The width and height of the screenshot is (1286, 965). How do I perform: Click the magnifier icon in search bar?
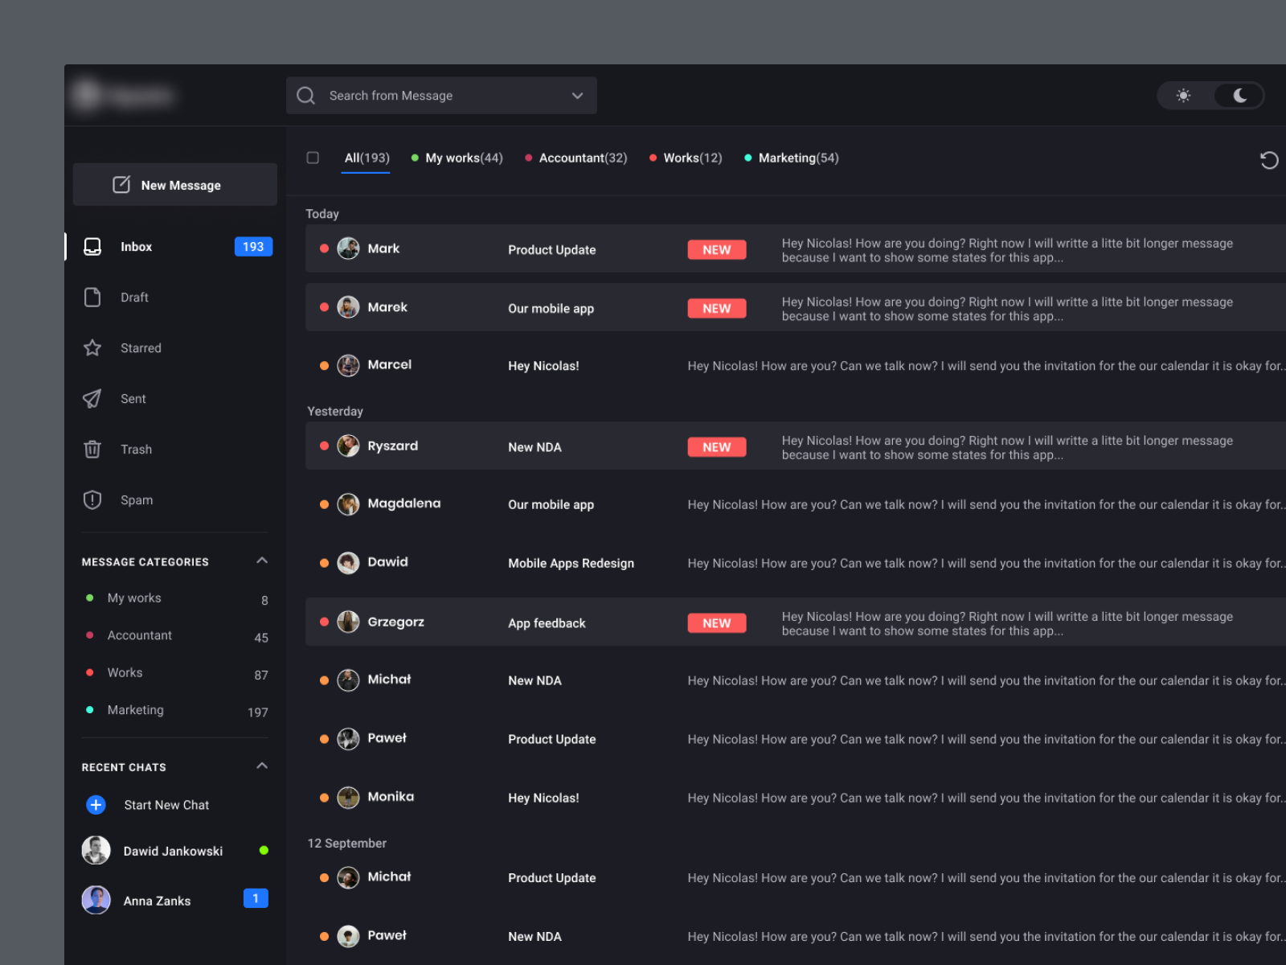305,95
